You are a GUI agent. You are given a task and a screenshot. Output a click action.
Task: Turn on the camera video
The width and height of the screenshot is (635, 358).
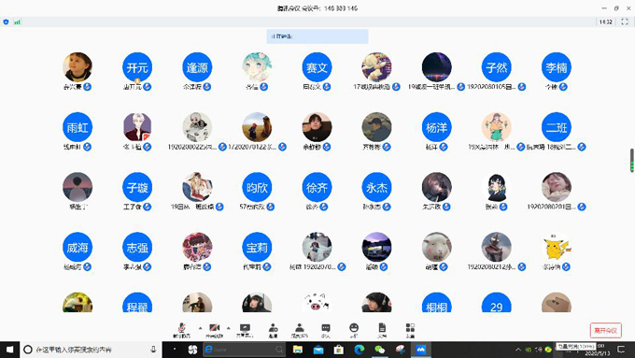click(x=214, y=330)
